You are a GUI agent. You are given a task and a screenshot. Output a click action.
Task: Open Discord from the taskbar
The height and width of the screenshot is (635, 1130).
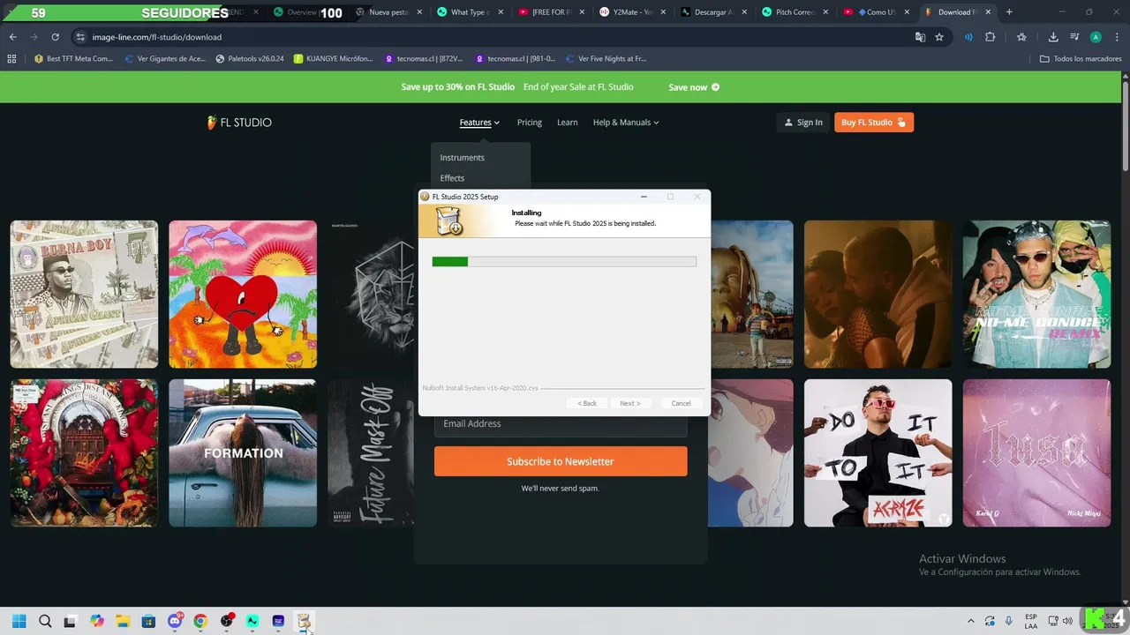(x=175, y=621)
